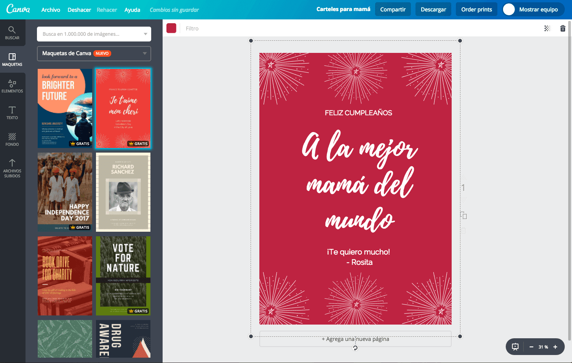Click the Canva logo
Screen dimensions: 572x363
18,9
